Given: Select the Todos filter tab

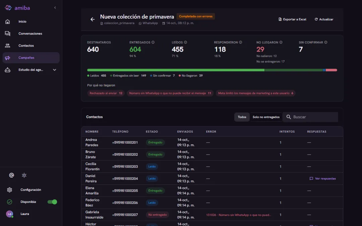Looking at the screenshot, I should (242, 117).
